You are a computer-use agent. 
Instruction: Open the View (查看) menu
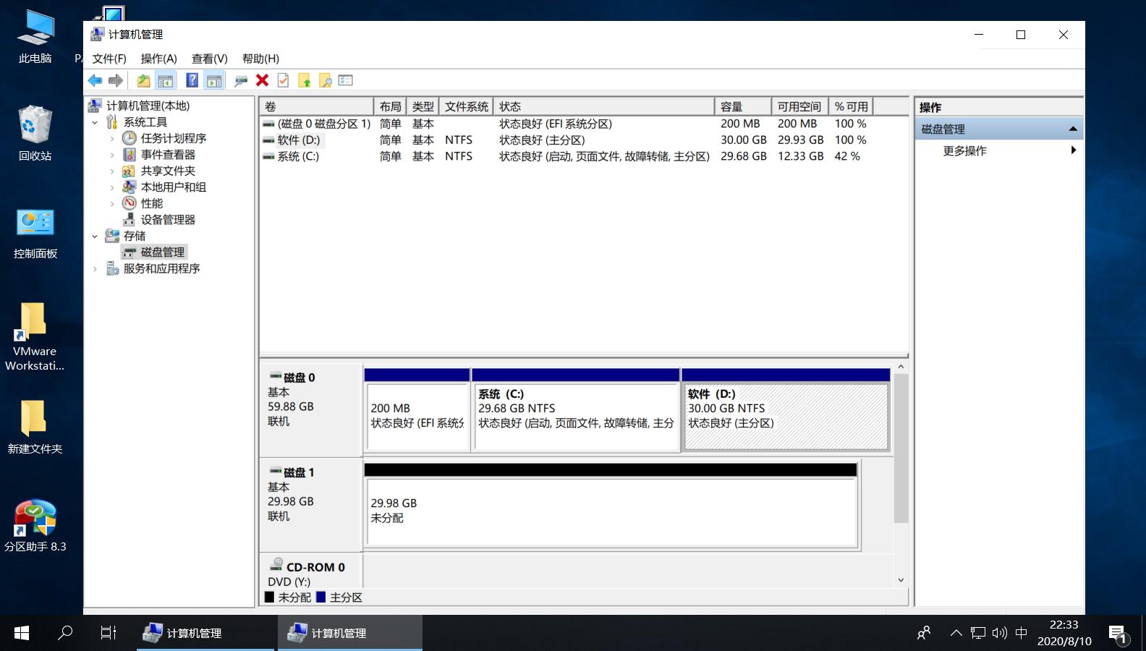point(209,59)
